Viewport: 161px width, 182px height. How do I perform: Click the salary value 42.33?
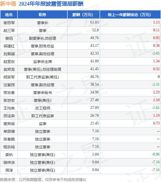click(94, 53)
